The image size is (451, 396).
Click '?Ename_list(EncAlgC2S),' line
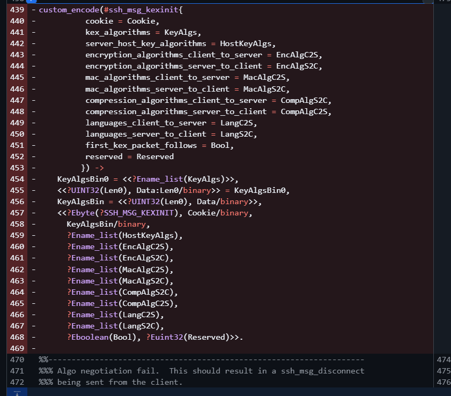point(120,247)
